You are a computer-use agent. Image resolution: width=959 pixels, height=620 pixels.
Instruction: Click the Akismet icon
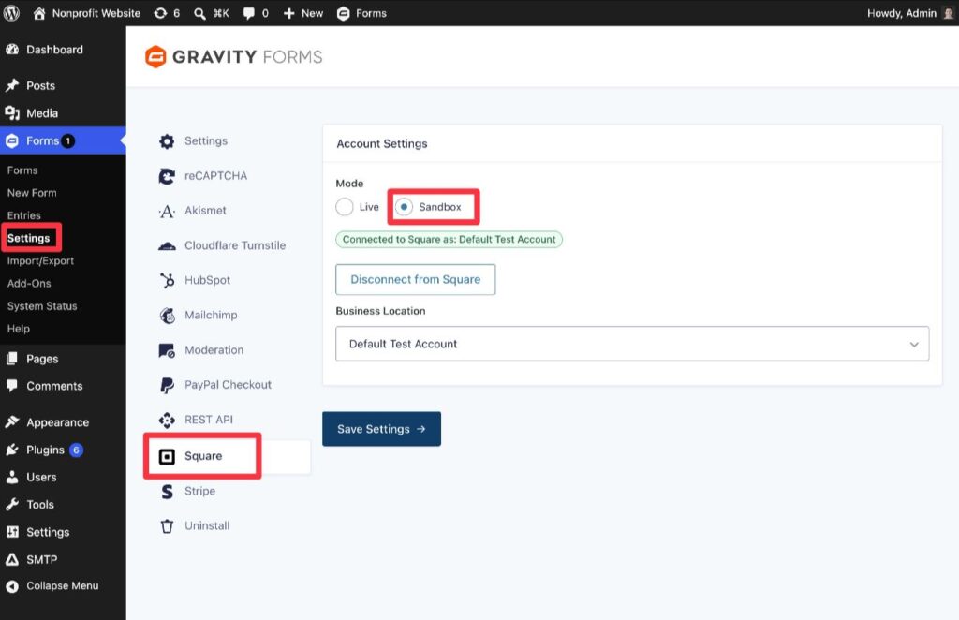tap(167, 211)
